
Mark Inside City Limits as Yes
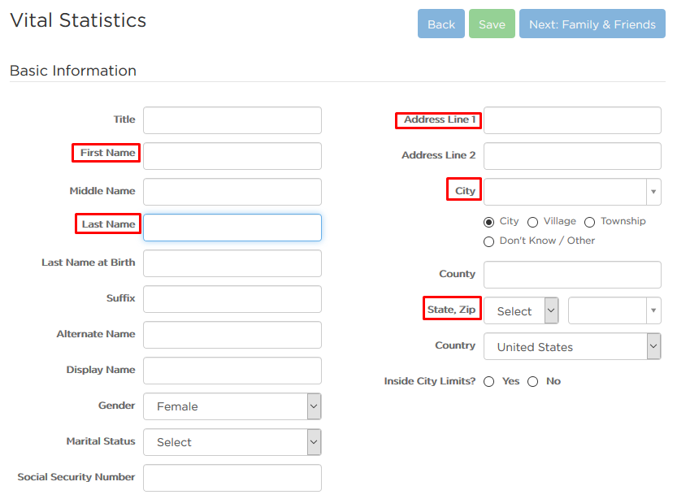pos(488,382)
